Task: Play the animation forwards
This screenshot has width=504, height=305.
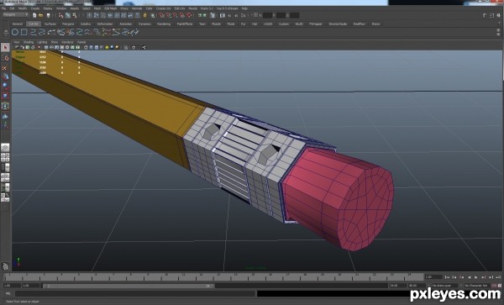Action: (x=476, y=277)
